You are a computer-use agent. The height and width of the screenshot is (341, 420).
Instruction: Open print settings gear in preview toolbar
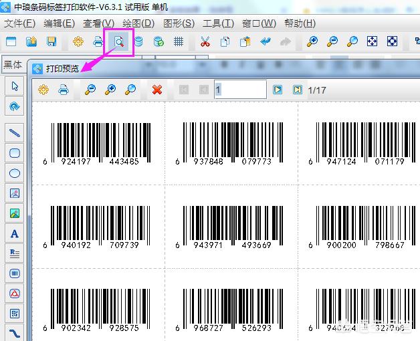[43, 90]
